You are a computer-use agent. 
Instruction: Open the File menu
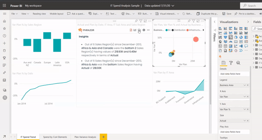(14, 14)
